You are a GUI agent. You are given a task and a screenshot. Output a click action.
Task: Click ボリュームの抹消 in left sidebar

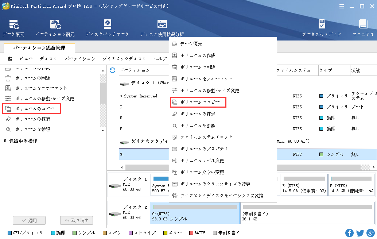(x=32, y=119)
